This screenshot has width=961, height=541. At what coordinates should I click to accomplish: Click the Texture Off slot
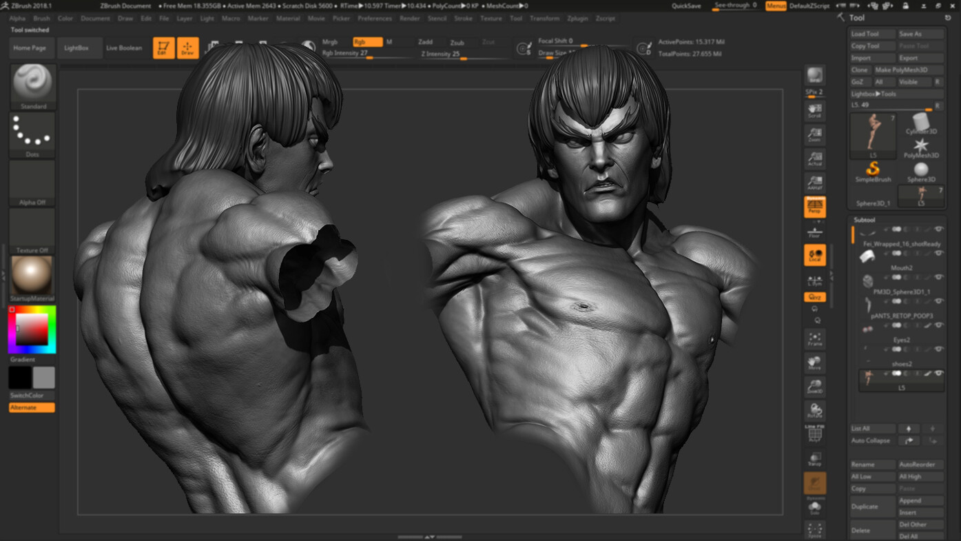click(x=32, y=232)
